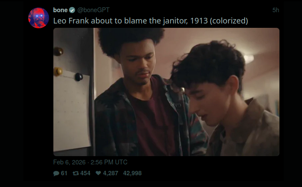Click the display name bone

pos(60,10)
